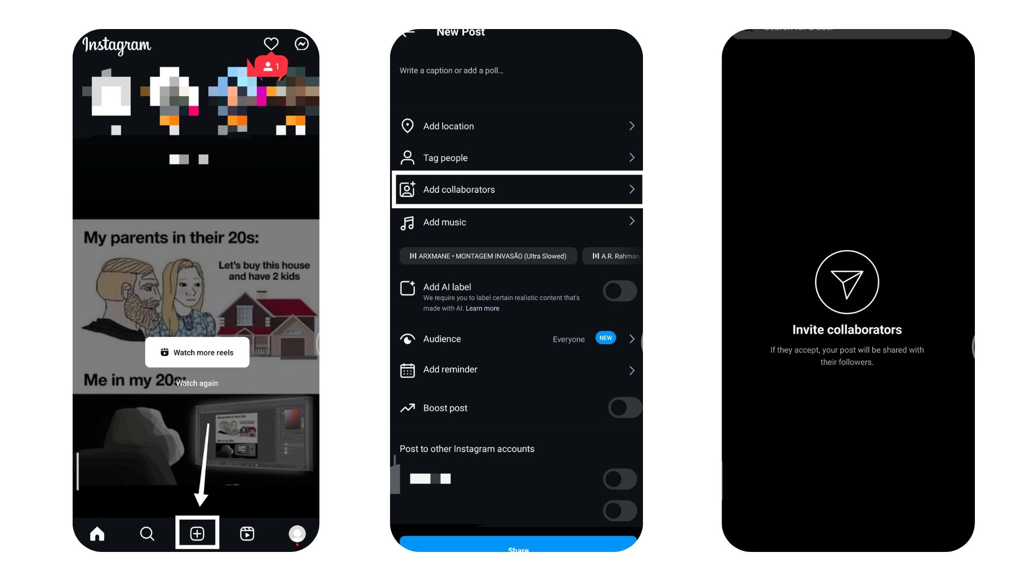Tap the Tag people menu item
Image resolution: width=1033 pixels, height=581 pixels.
click(516, 157)
